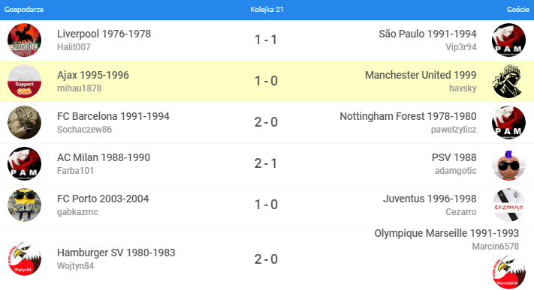Open FC Porto 2003-2004 team page

tap(103, 199)
